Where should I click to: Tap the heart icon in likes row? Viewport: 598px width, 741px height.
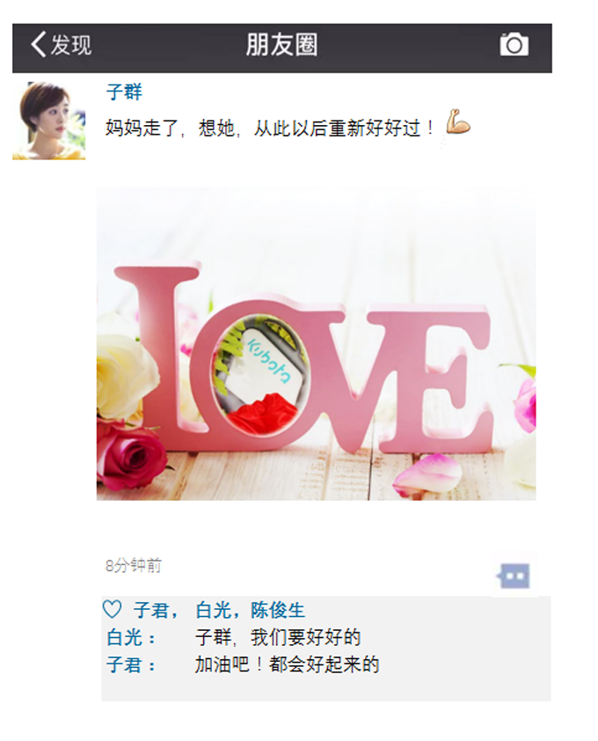pyautogui.click(x=113, y=609)
